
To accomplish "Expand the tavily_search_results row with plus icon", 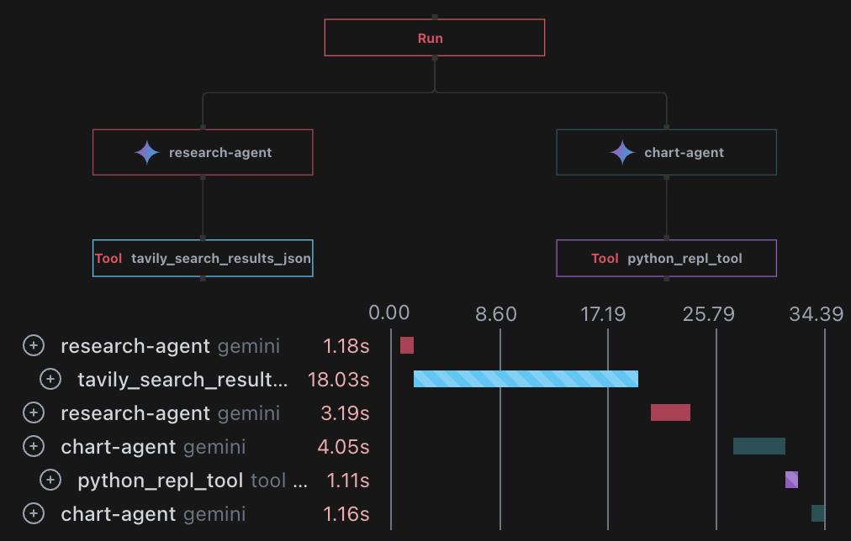I will [50, 380].
